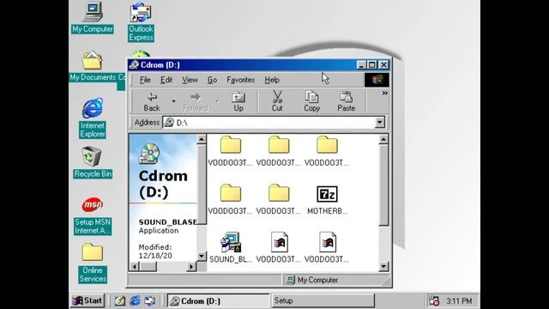Viewport: 549px width, 309px height.
Task: Click the Cdrom drive icon in title bar
Action: pyautogui.click(x=134, y=65)
